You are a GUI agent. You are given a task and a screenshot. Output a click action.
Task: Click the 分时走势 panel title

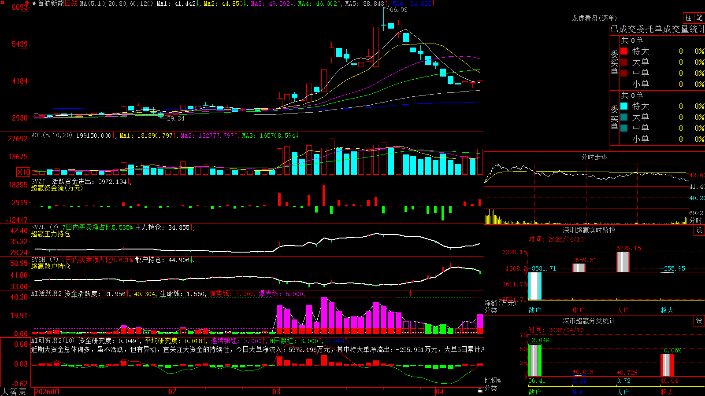pos(594,157)
